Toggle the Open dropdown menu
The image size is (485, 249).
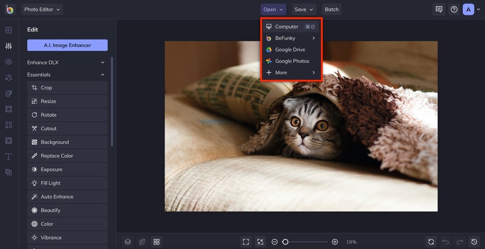273,10
